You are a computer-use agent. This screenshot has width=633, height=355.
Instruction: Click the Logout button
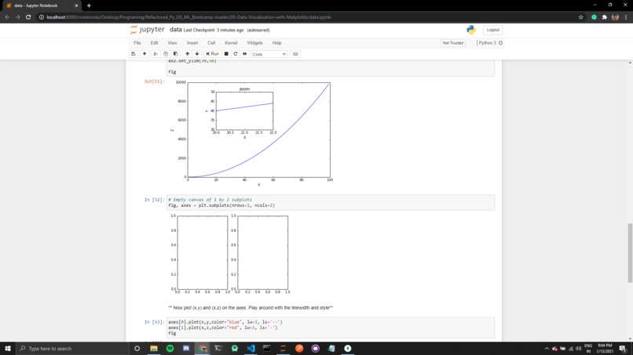pos(493,30)
